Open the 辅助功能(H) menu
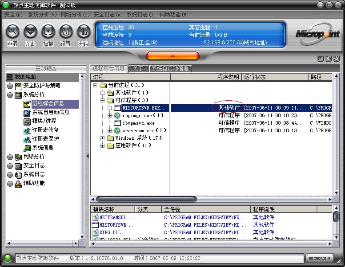Image resolution: width=345 pixels, height=267 pixels. coord(173,15)
